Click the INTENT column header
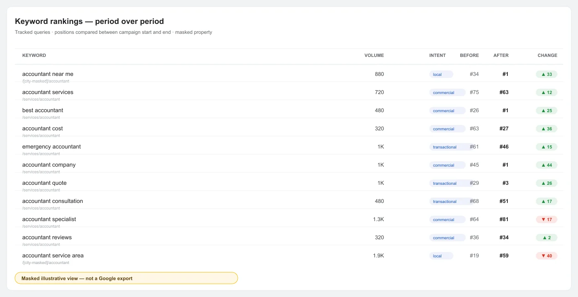This screenshot has width=578, height=297. click(x=437, y=55)
